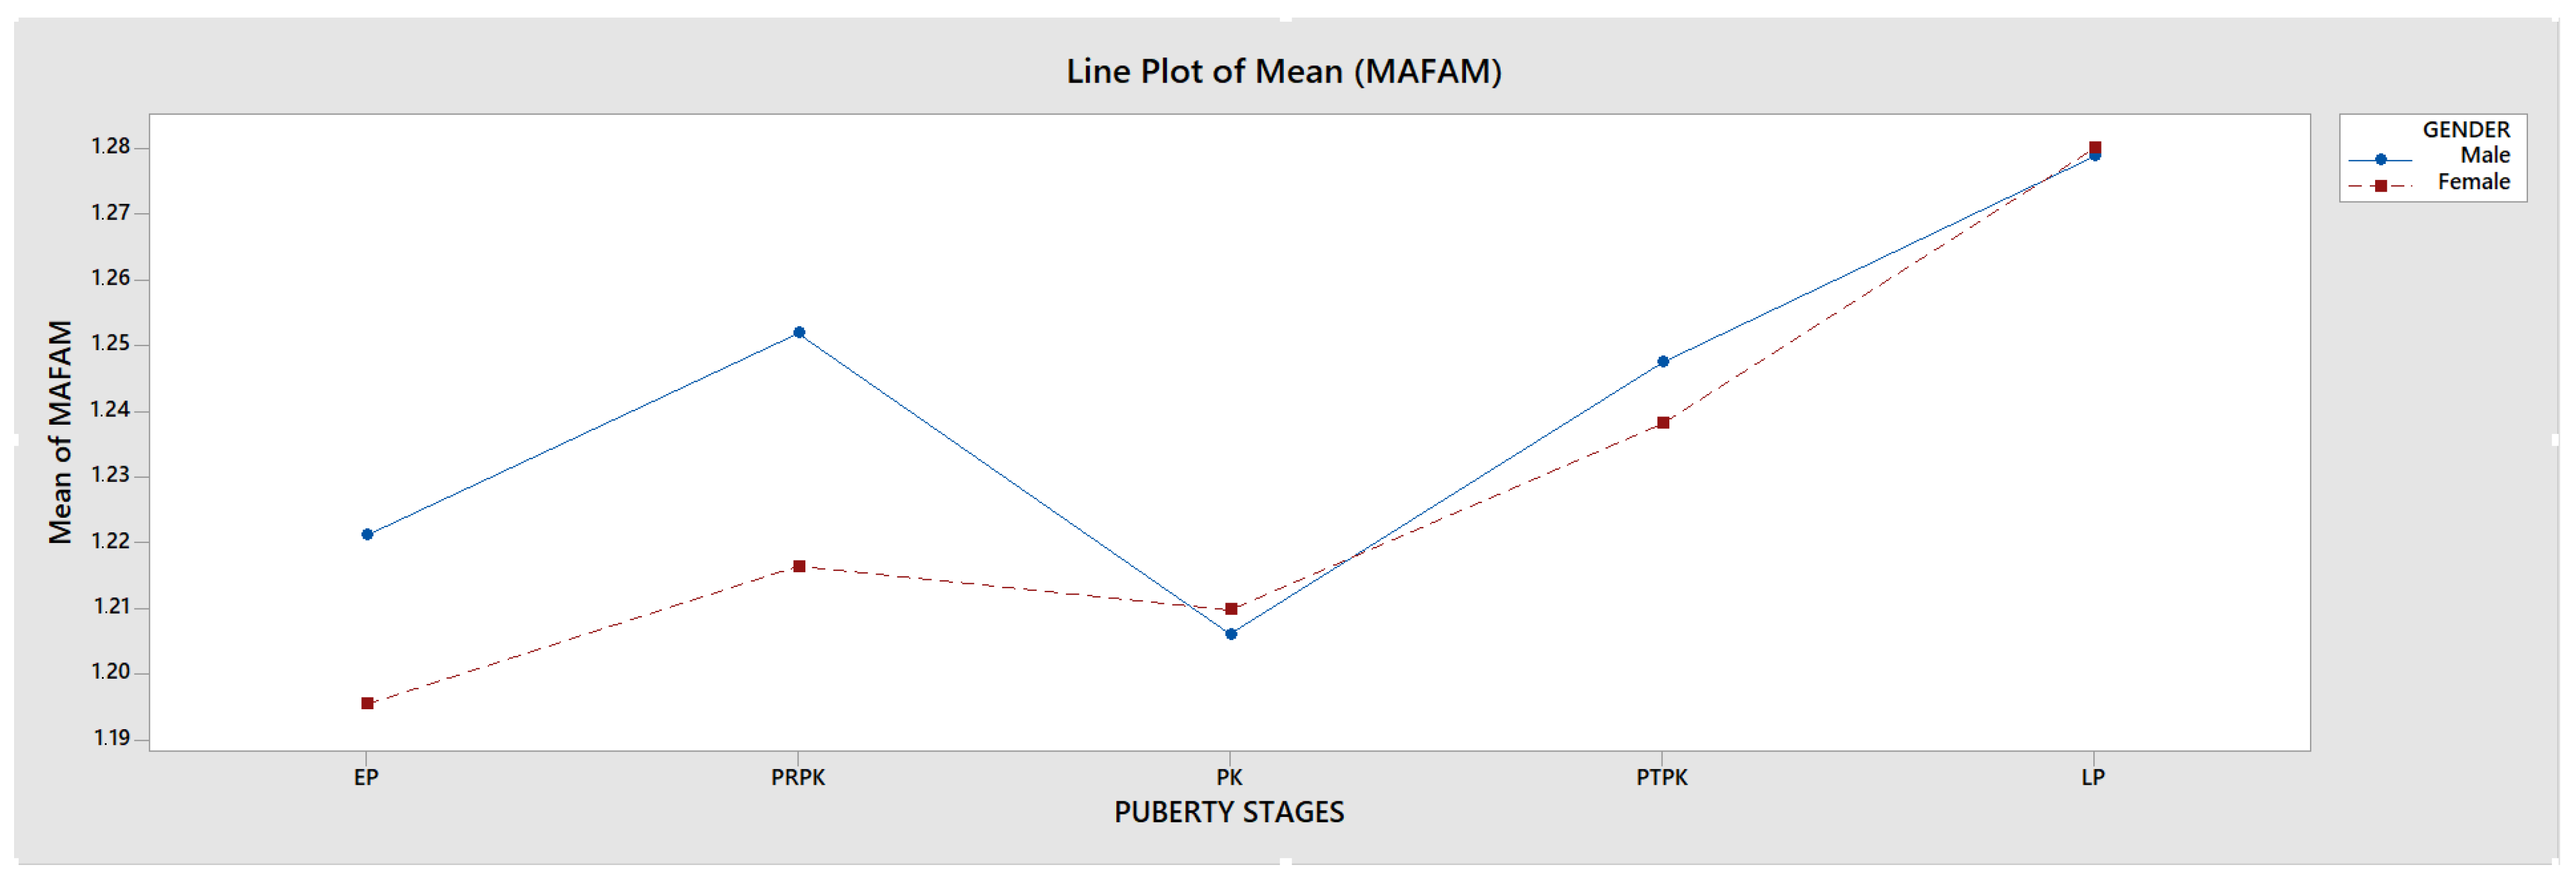
Task: Click the Female text in the legend
Action: tap(2473, 182)
